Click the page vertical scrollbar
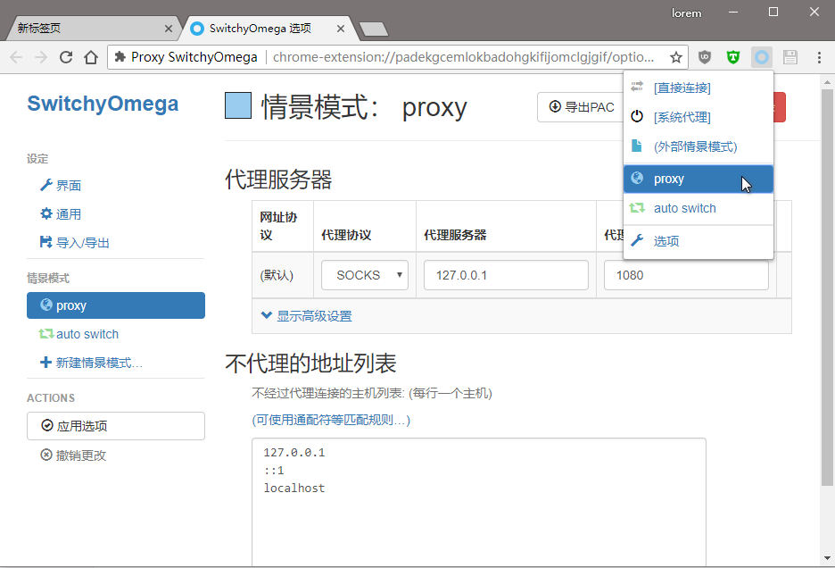This screenshot has height=568, width=835. click(x=827, y=288)
